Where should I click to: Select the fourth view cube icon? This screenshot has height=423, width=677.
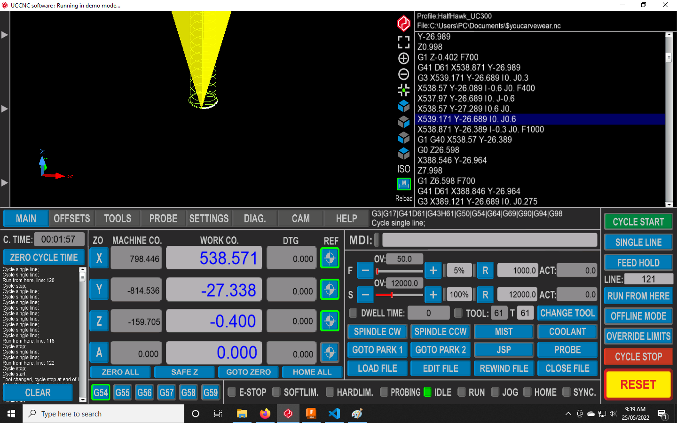click(x=403, y=153)
